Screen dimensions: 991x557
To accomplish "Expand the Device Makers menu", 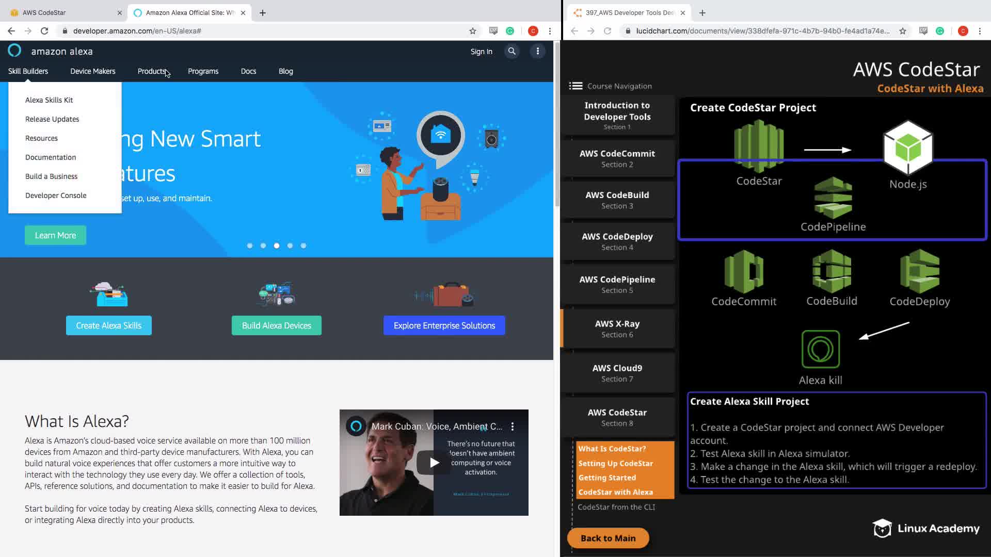I will 93,71.
